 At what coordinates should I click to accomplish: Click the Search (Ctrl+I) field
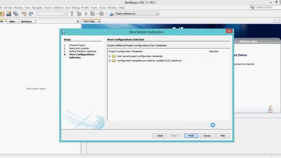pos(268,7)
